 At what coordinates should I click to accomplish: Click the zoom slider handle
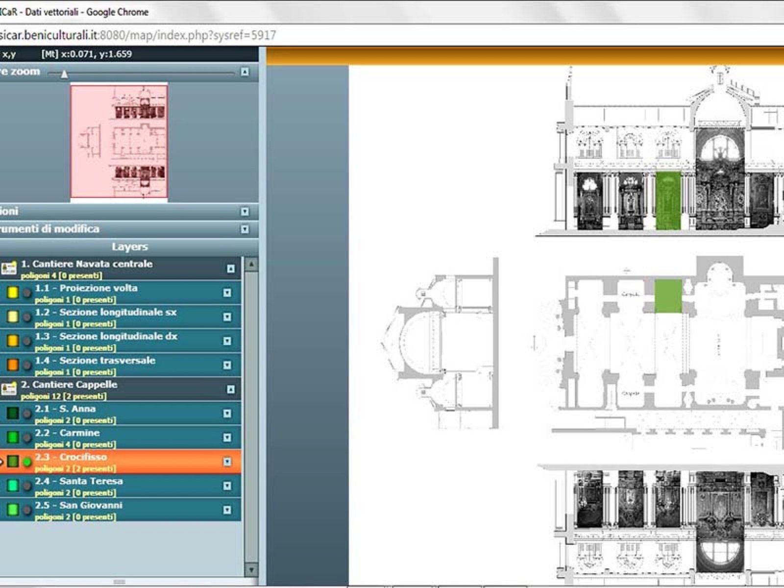64,74
